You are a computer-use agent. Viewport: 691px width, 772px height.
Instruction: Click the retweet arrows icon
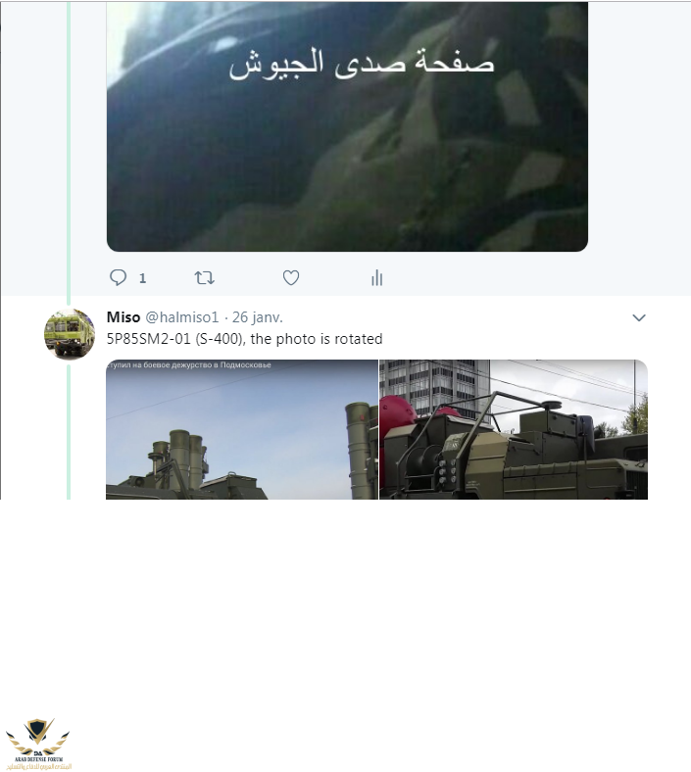(205, 277)
